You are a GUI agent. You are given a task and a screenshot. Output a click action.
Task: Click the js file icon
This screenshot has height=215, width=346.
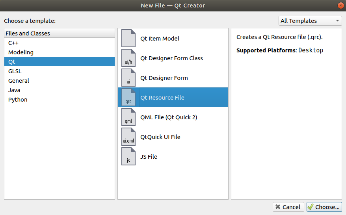[x=128, y=156]
